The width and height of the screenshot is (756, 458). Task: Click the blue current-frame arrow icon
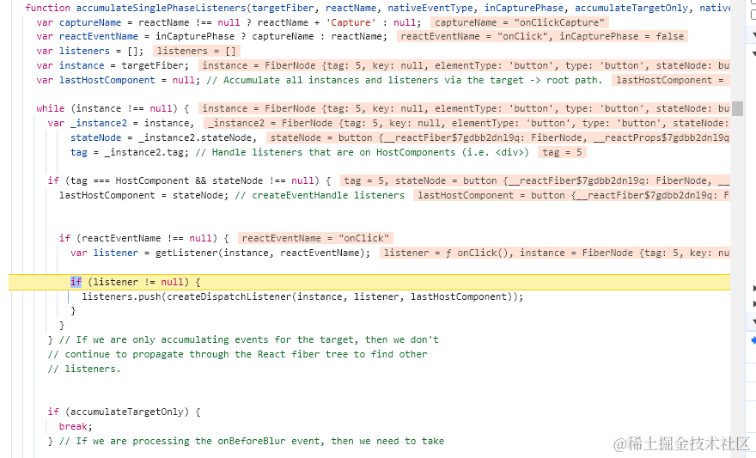pyautogui.click(x=753, y=340)
